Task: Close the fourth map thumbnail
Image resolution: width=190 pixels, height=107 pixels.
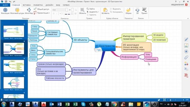Action: pos(24,75)
